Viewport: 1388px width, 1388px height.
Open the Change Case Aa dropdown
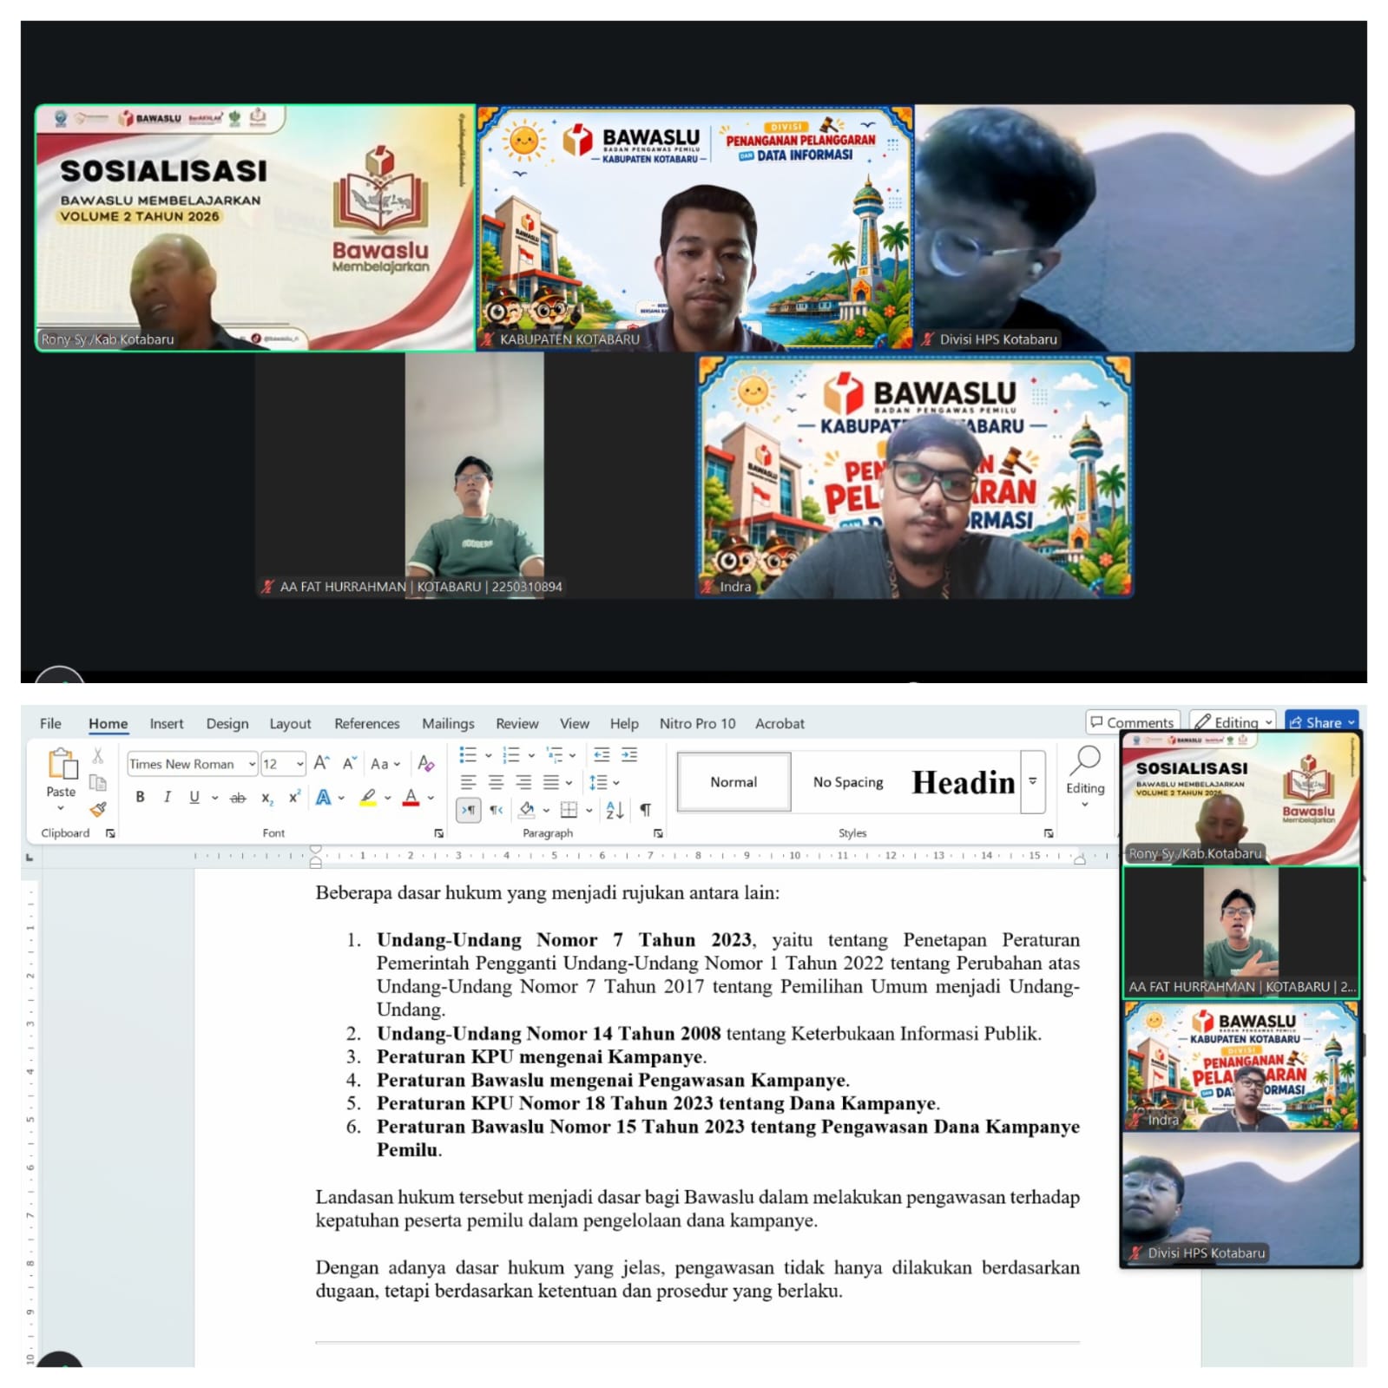tap(385, 764)
